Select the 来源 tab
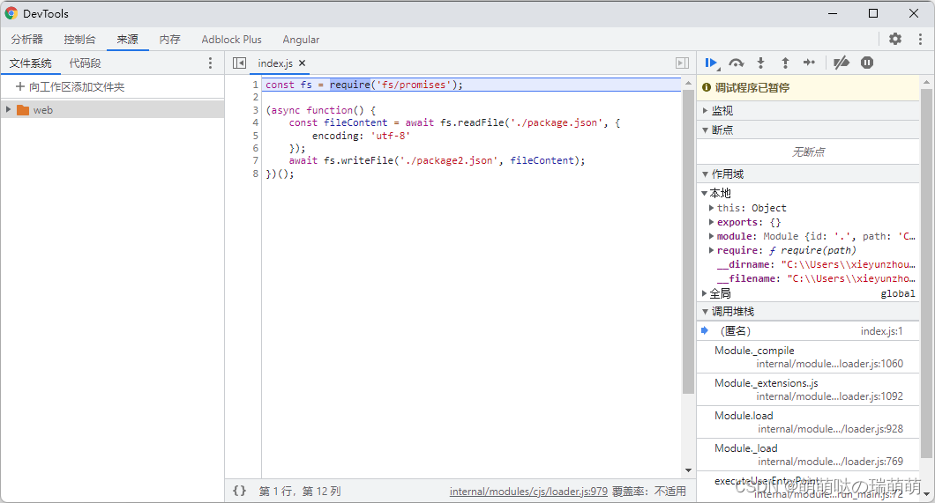Viewport: 935px width, 503px height. (x=128, y=40)
